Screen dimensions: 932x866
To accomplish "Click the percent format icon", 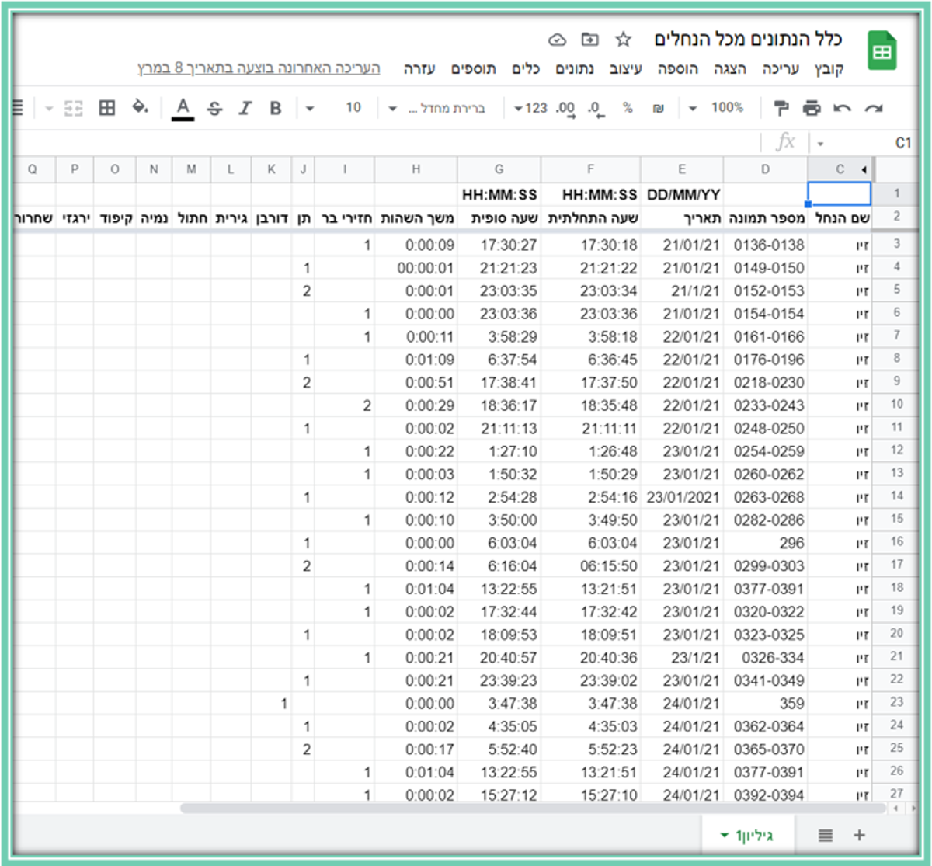I will pyautogui.click(x=628, y=108).
